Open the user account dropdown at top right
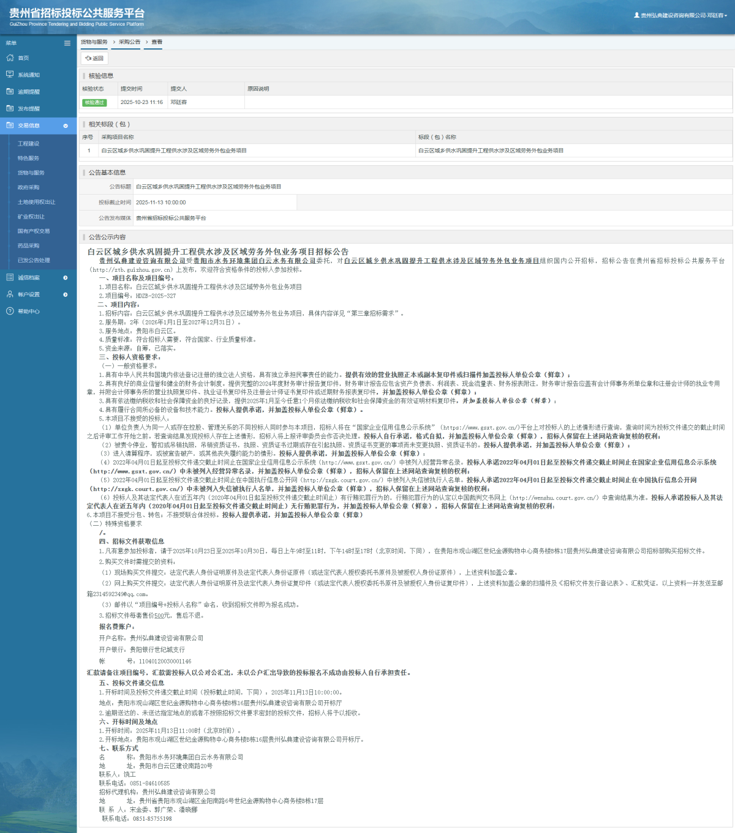This screenshot has height=833, width=735. click(x=680, y=15)
